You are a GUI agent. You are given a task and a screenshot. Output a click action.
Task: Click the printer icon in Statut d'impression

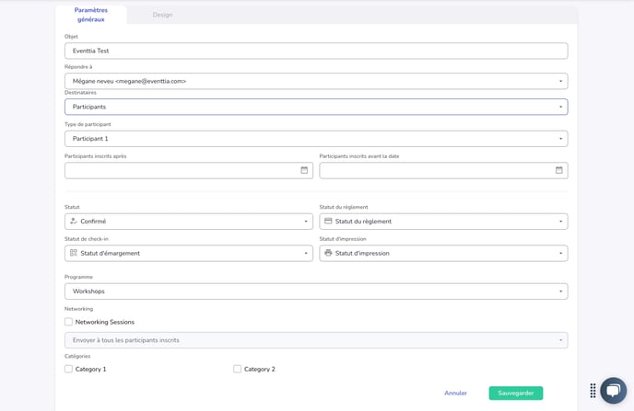(x=328, y=253)
